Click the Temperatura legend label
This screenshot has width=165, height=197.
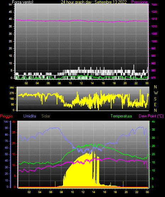pos(121,116)
